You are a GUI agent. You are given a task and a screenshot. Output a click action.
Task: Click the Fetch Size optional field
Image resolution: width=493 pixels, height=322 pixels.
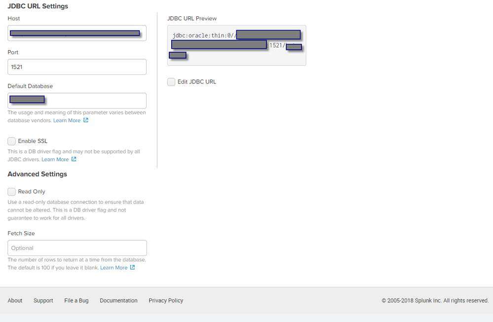click(x=77, y=248)
